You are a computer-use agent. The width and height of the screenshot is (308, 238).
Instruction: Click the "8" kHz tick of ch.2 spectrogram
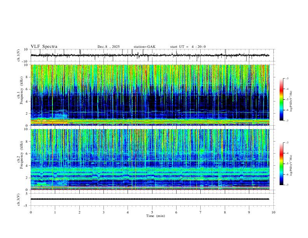pyautogui.click(x=27, y=142)
